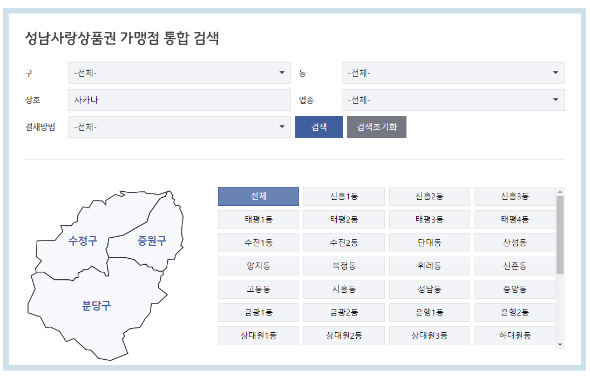Select the 상대원1동 neighborhood button
Image resolution: width=590 pixels, height=376 pixels.
[258, 335]
